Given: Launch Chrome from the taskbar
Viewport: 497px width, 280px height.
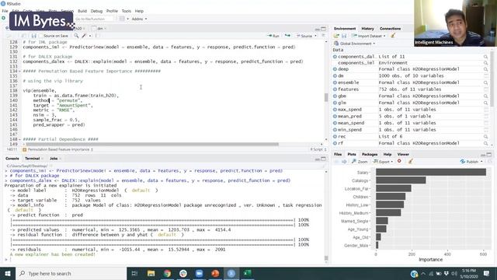Looking at the screenshot, I should tap(167, 273).
